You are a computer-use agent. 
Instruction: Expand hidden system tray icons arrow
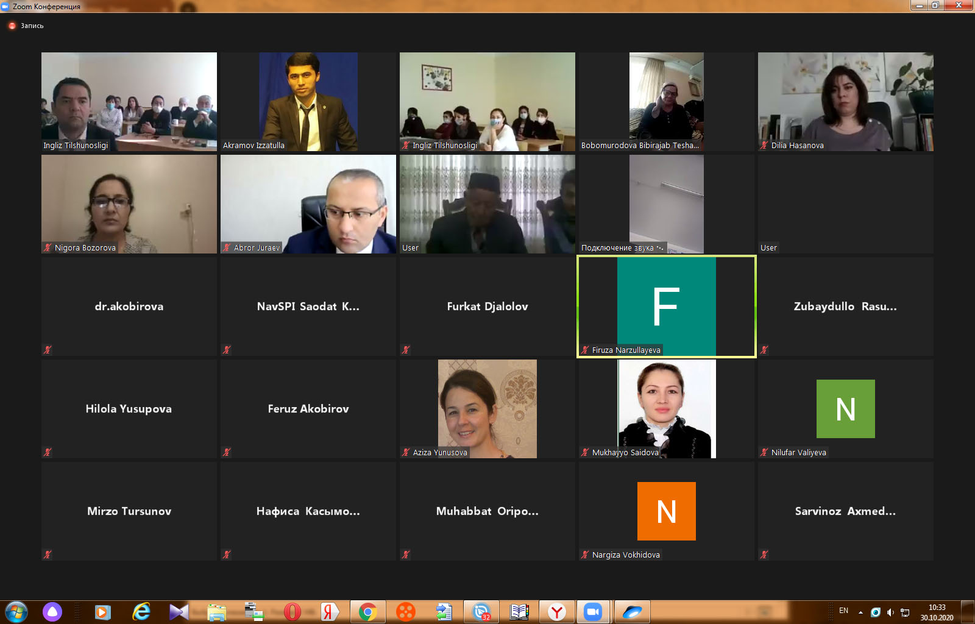[860, 612]
